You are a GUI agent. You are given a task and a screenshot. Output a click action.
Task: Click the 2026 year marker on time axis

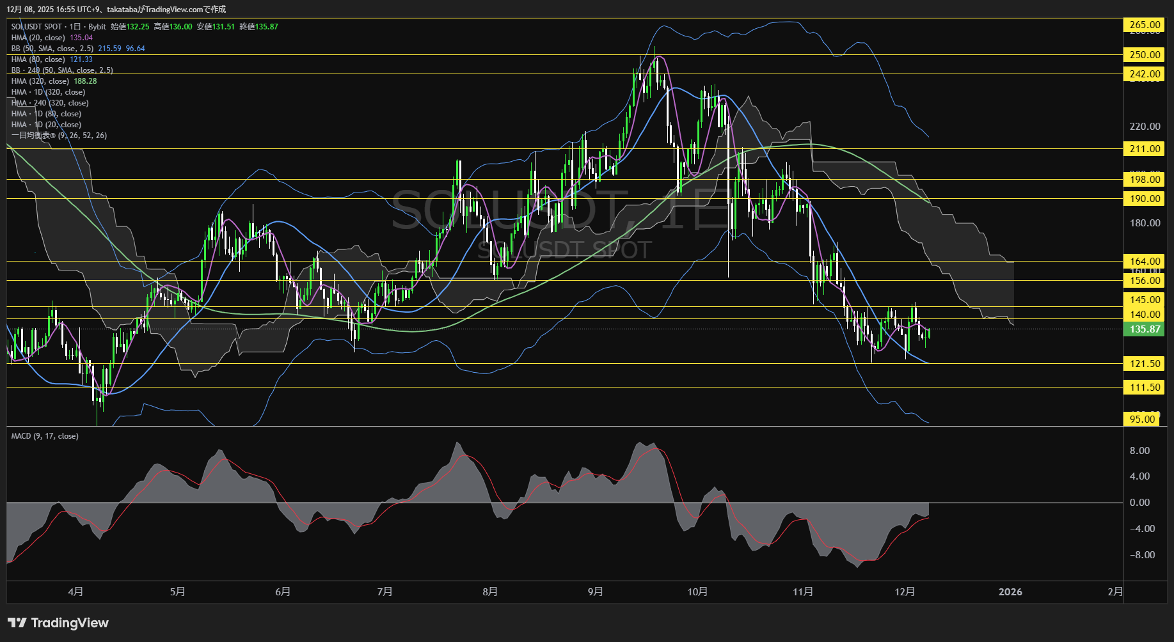pyautogui.click(x=1010, y=591)
